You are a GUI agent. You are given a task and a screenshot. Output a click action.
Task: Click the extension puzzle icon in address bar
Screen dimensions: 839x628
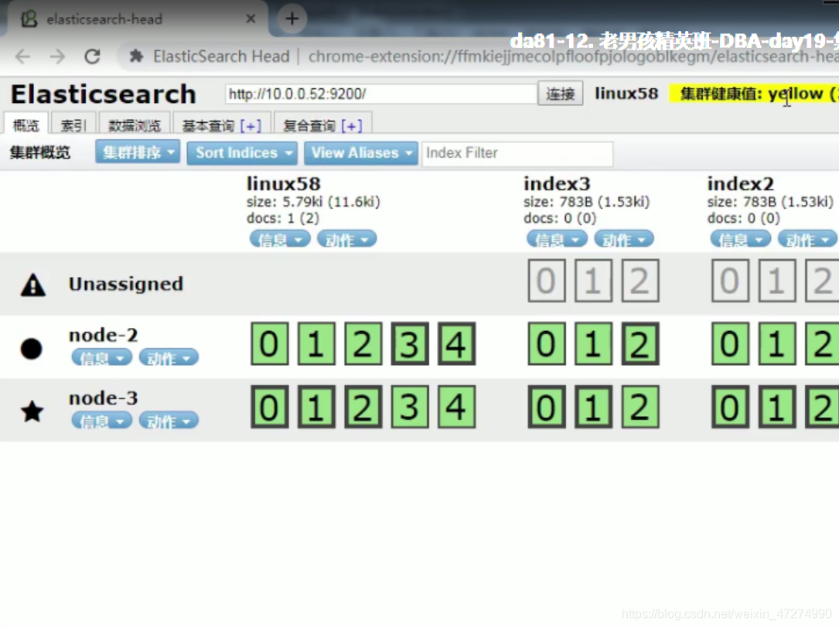pos(136,56)
